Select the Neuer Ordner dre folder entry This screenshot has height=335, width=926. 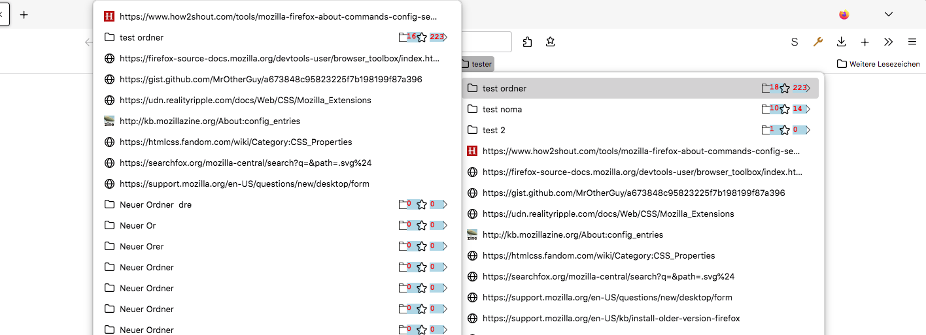point(156,204)
